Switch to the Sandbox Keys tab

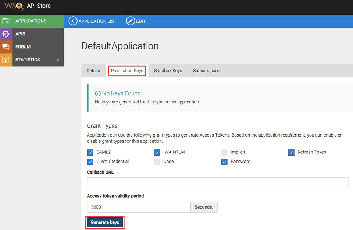point(168,71)
